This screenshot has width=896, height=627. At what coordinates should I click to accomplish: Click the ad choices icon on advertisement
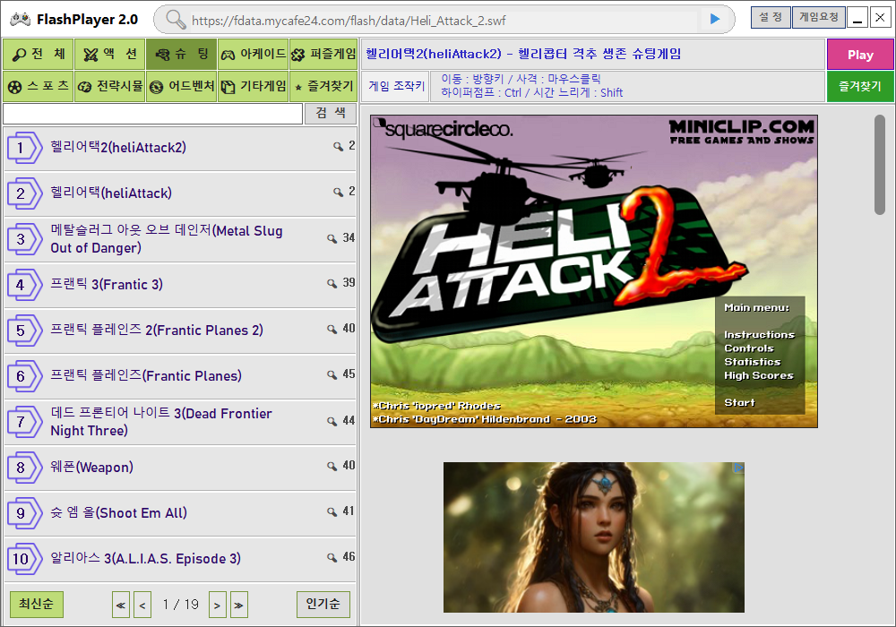click(738, 468)
